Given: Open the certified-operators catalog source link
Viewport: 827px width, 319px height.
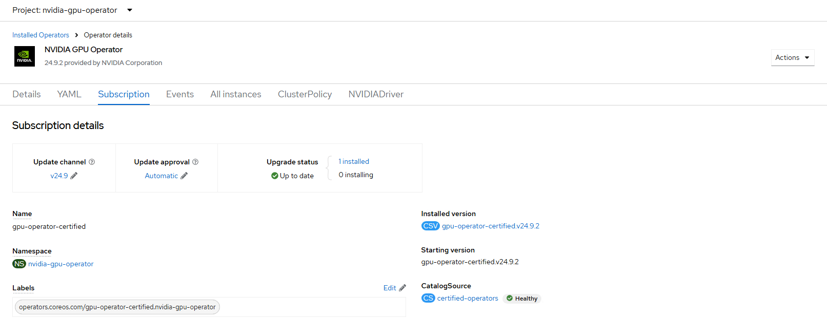Looking at the screenshot, I should click(x=467, y=298).
